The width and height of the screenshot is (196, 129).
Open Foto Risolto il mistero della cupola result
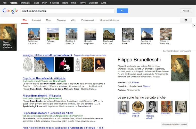(63, 128)
